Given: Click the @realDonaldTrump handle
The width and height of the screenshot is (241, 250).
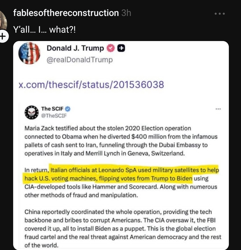Looking at the screenshot, I should click(x=80, y=60).
